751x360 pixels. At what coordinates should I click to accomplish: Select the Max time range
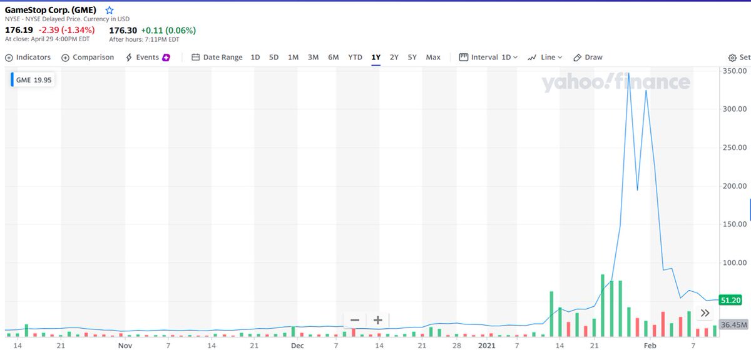433,57
